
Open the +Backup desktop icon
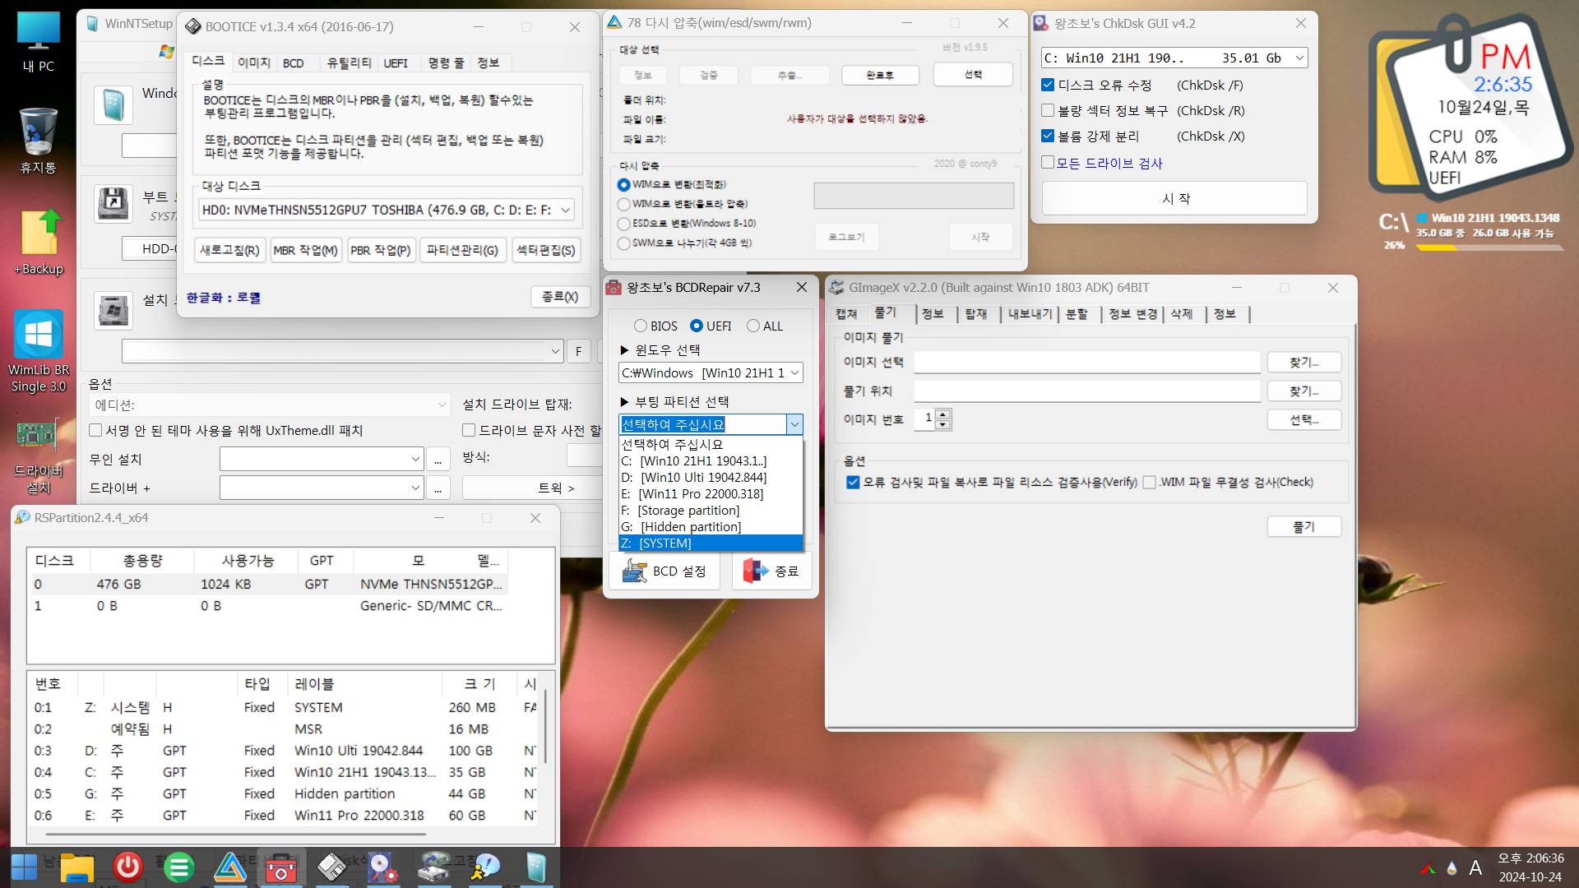click(x=38, y=243)
